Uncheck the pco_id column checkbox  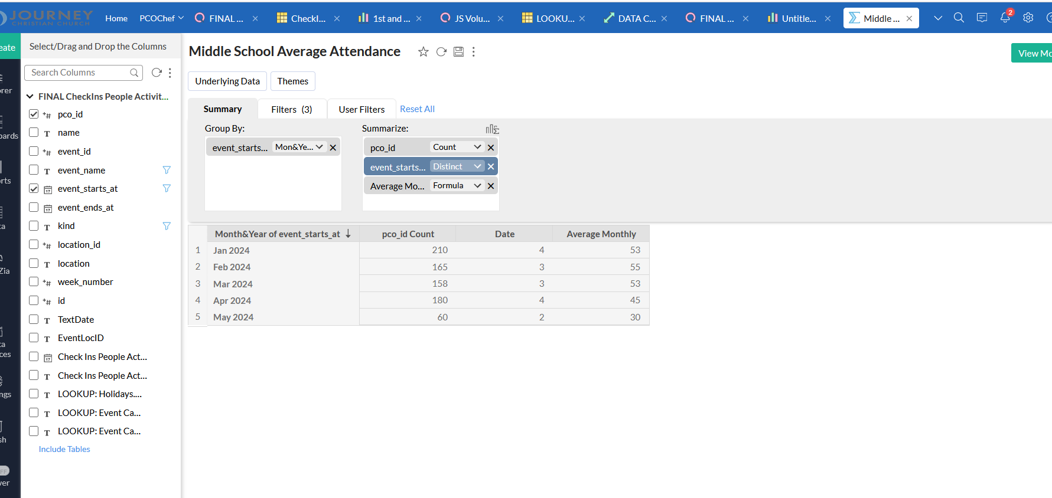(34, 114)
